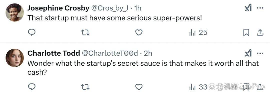
Task: Like Josephine Crosby's super-powers post
Action: click(x=139, y=32)
